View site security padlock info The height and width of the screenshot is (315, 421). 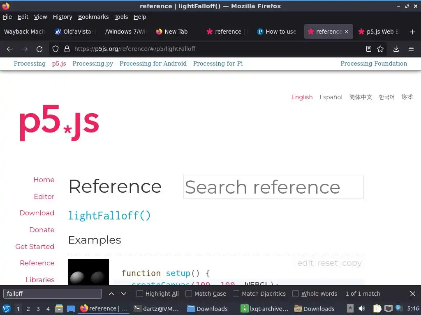(67, 49)
